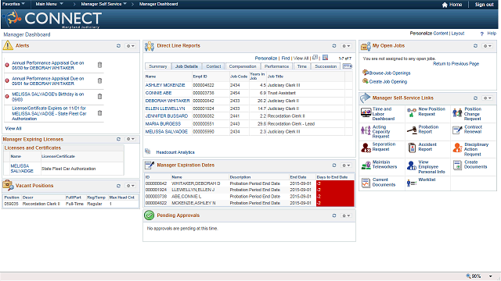This screenshot has height=281, width=501.
Task: Open MARIA BURGESS employee link
Action: pyautogui.click(x=163, y=123)
